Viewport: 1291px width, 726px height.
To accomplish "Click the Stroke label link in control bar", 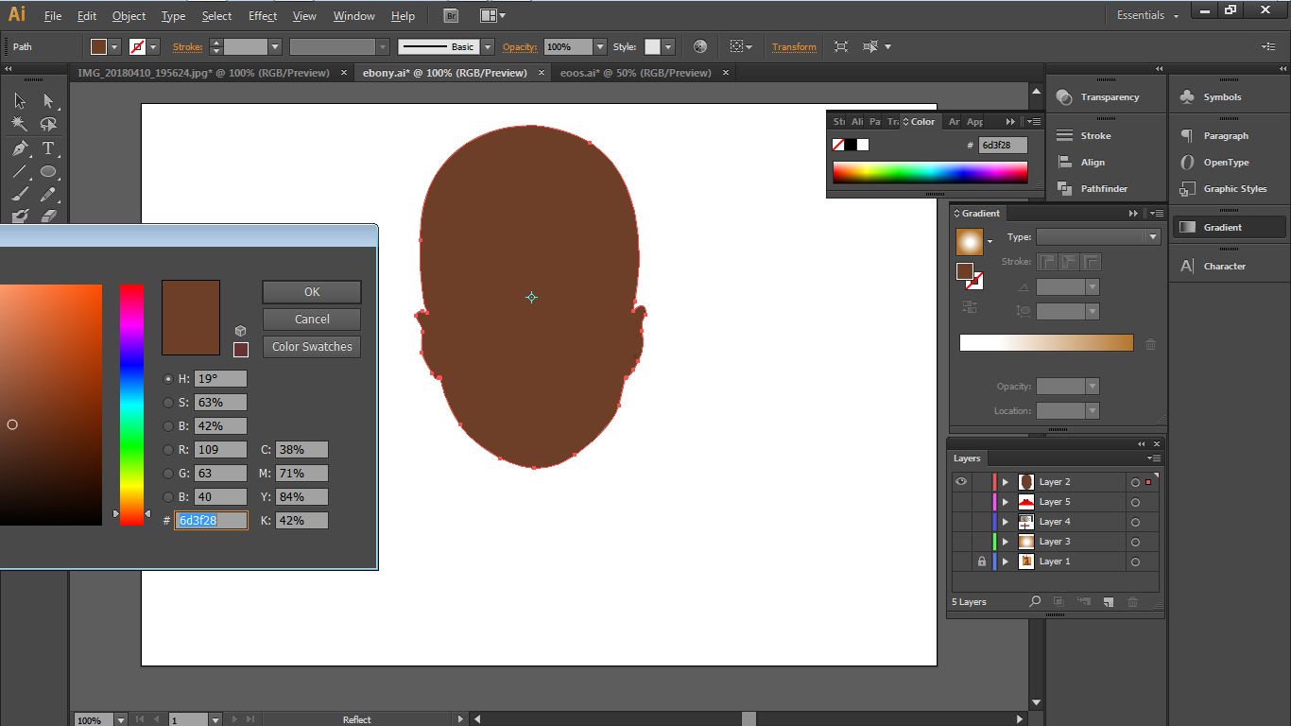I will click(187, 46).
